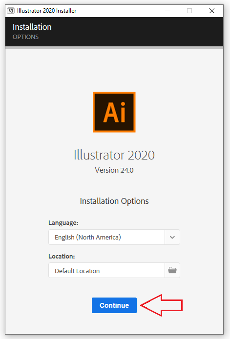The height and width of the screenshot is (339, 230).
Task: Click the Installation header title
Action: pyautogui.click(x=32, y=27)
